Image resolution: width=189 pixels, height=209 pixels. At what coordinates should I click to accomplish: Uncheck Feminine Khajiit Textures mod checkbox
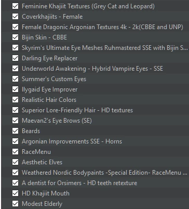pos(15,6)
